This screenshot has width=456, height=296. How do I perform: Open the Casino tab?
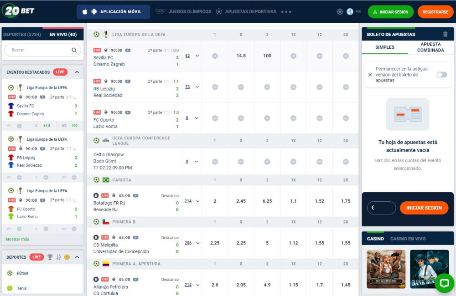pos(375,239)
